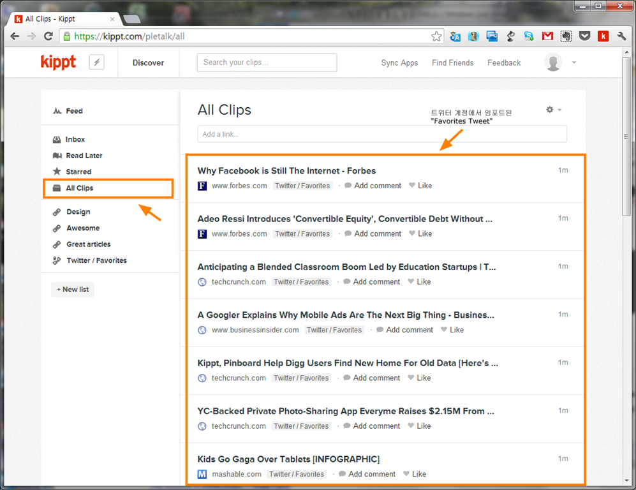
Task: Click the Gmail extension icon
Action: (x=547, y=36)
